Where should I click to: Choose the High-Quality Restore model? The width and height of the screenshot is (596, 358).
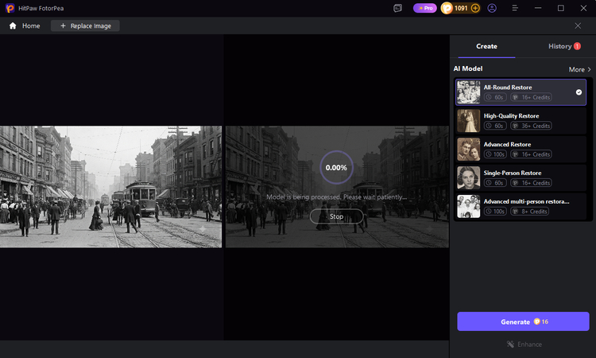(521, 121)
